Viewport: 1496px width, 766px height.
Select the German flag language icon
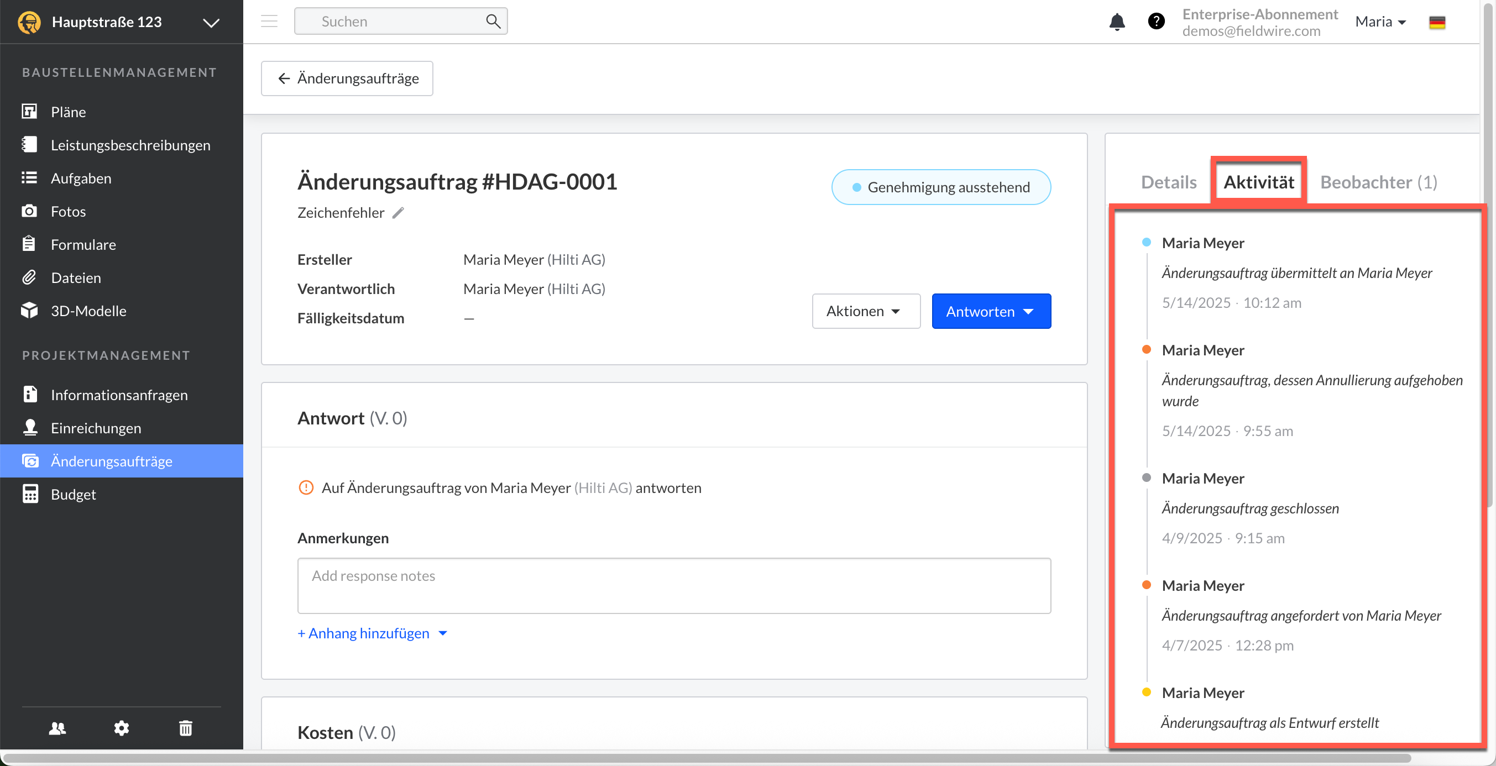[x=1437, y=22]
